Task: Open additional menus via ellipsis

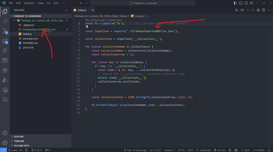Action: point(64,3)
